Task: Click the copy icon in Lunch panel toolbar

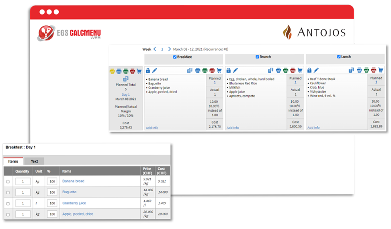Action: (352, 71)
